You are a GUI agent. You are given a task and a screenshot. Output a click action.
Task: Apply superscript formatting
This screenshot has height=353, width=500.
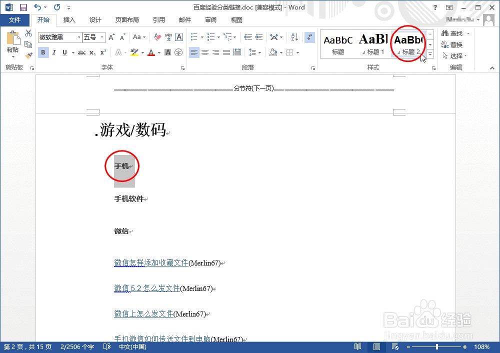(103, 52)
